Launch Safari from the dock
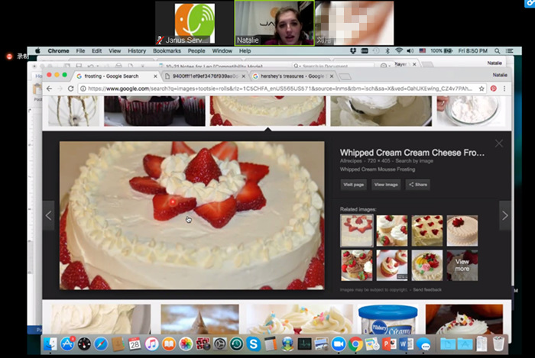Viewport: 535px width, 358px height. (x=101, y=344)
